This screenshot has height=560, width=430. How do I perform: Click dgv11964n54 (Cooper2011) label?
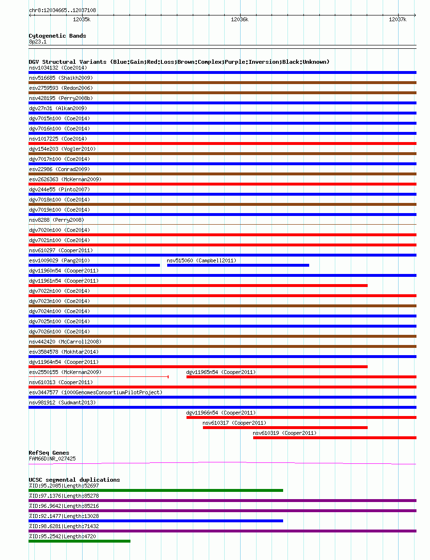tap(64, 362)
